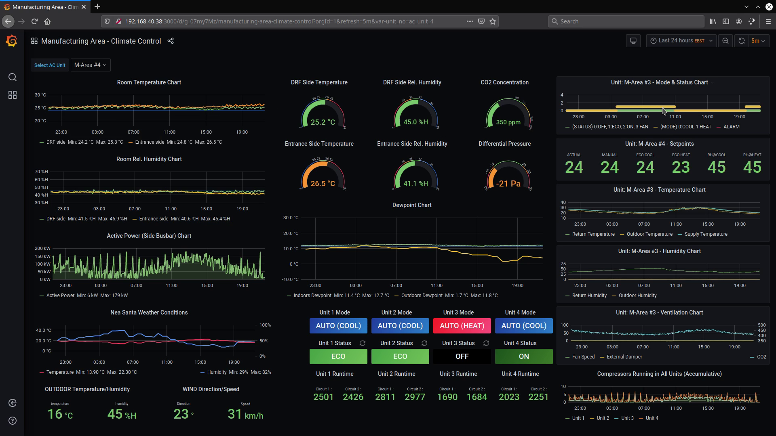The height and width of the screenshot is (436, 776).
Task: Expand the M-Area #4 unit dropdown
Action: coord(90,65)
